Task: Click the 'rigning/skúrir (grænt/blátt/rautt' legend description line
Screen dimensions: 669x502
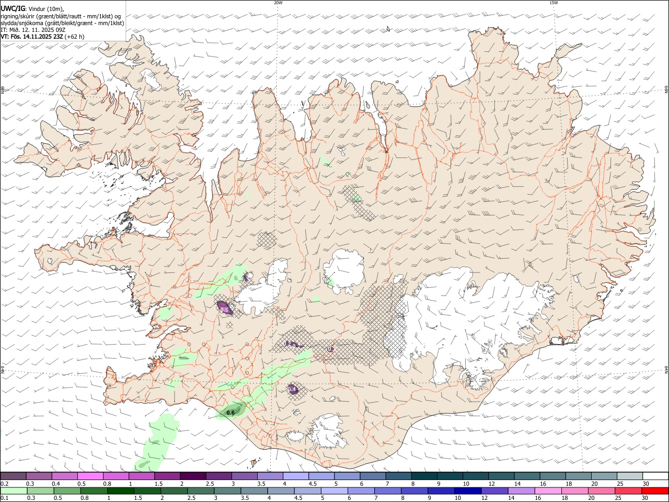Action: [61, 16]
